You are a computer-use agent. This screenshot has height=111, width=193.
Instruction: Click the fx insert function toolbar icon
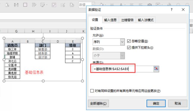[7, 5]
